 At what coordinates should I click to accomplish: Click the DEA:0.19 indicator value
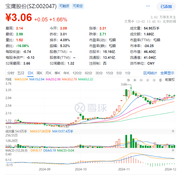click(50, 151)
